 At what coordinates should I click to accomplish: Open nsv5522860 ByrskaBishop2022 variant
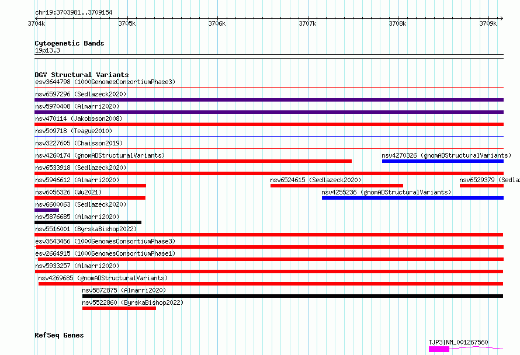coord(133,302)
